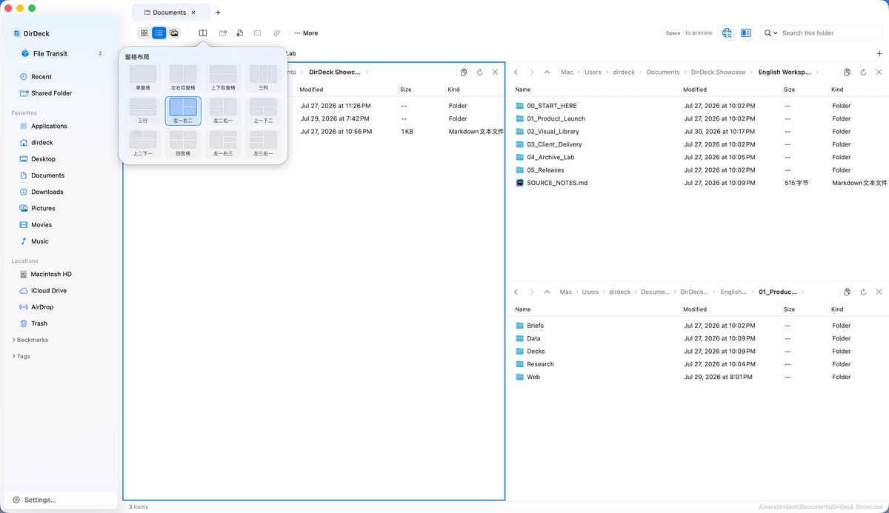
Task: Pick the 三行 three-row layout
Action: [x=143, y=110]
